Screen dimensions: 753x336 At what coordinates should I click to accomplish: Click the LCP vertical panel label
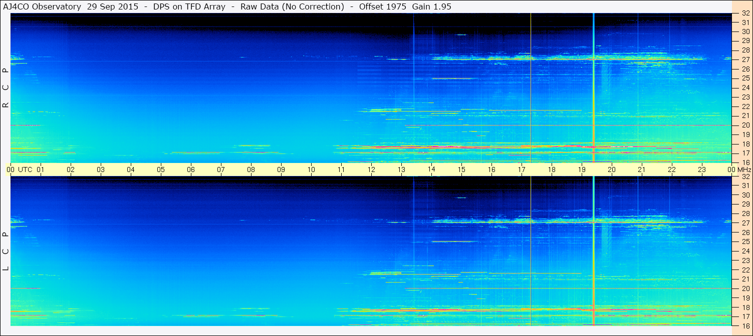tap(6, 251)
